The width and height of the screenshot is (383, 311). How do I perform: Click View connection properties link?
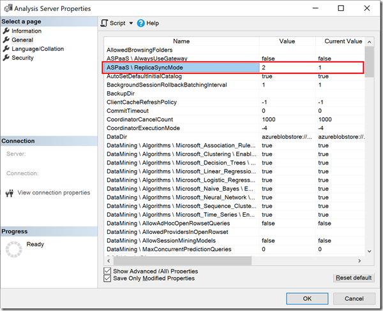click(54, 192)
